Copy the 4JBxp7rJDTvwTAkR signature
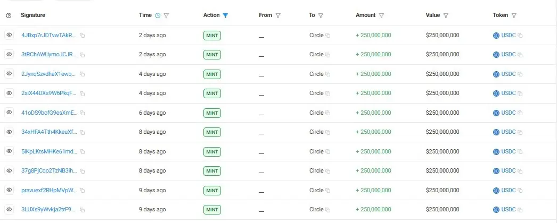Screen dimensions: 557x223 [83, 36]
